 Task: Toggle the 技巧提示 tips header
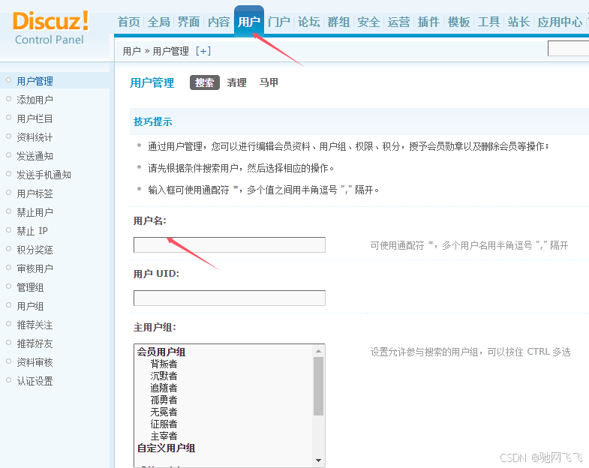(x=153, y=121)
